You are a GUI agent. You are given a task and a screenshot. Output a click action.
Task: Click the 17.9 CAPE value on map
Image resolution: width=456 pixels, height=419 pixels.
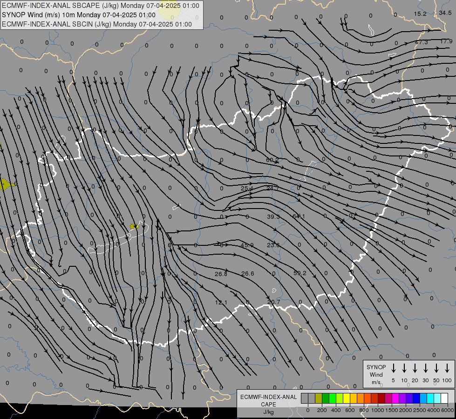coord(446,41)
